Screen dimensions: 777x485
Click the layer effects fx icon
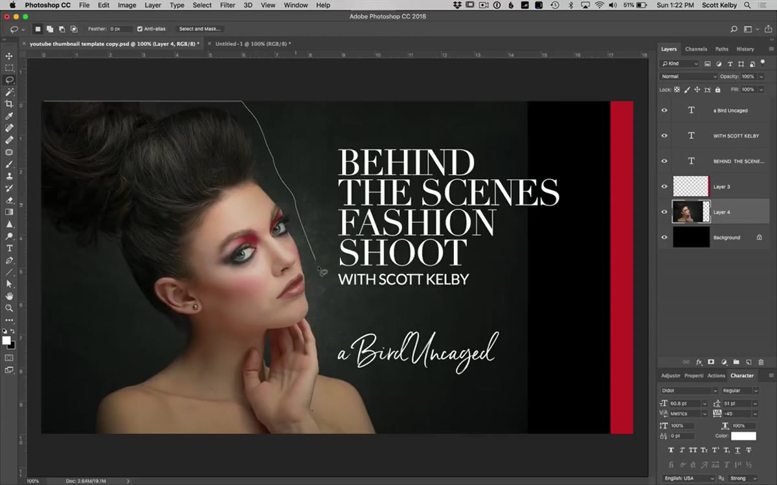click(699, 362)
